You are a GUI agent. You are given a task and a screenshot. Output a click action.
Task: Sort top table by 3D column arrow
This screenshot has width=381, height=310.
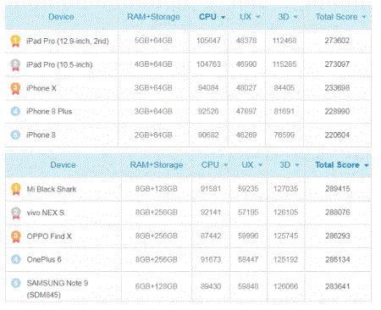point(295,17)
